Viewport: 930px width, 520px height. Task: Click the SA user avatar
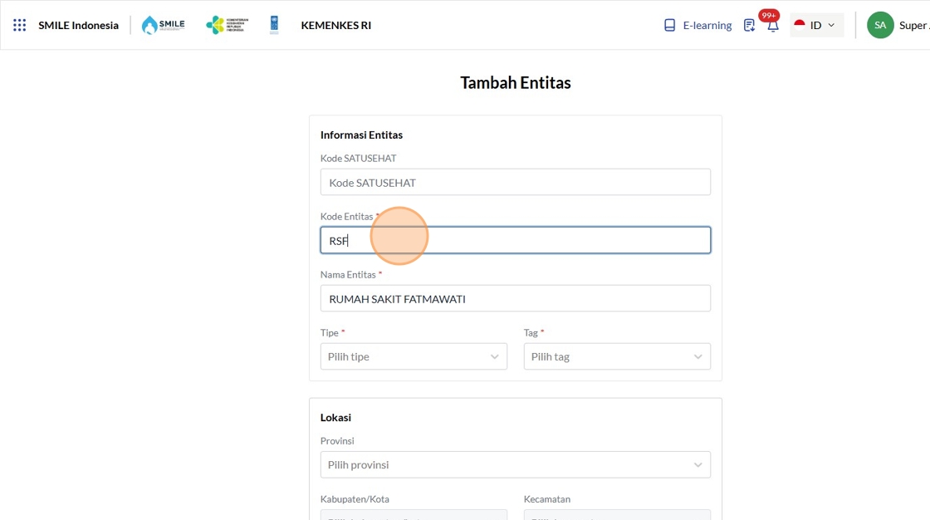coord(880,25)
